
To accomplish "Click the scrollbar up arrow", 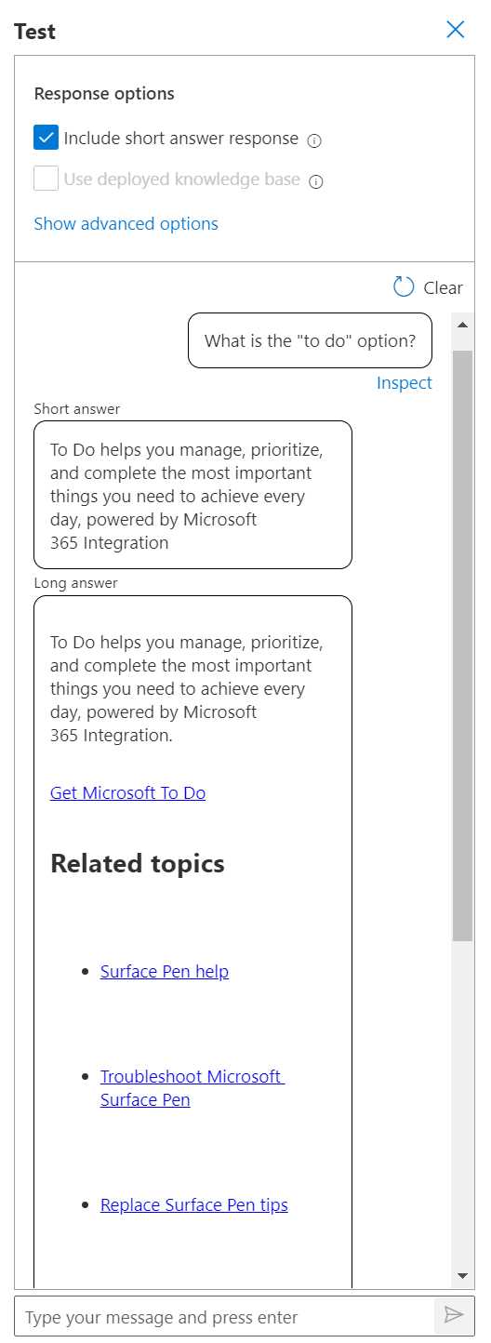I will point(462,324).
